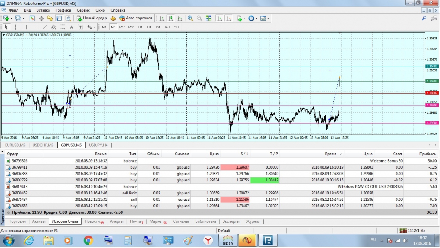Screen dimensions: 440x248
Task: Switch to the EURUSD,M5 chart tab
Action: 15,145
